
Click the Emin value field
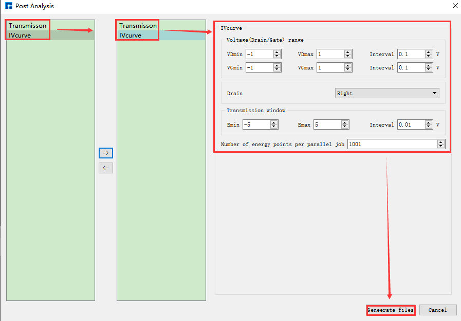tap(255, 124)
